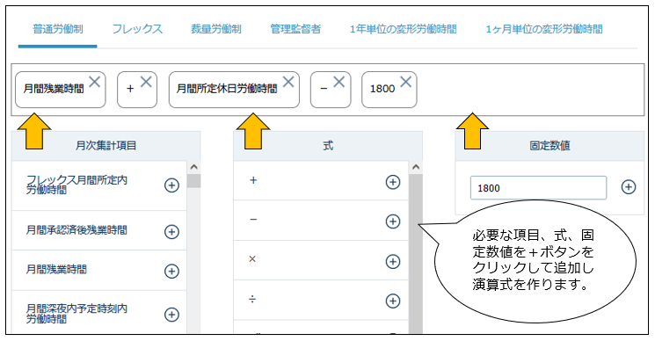Remove the 1800 chip from formula
Image resolution: width=655 pixels, height=341 pixels.
[405, 82]
